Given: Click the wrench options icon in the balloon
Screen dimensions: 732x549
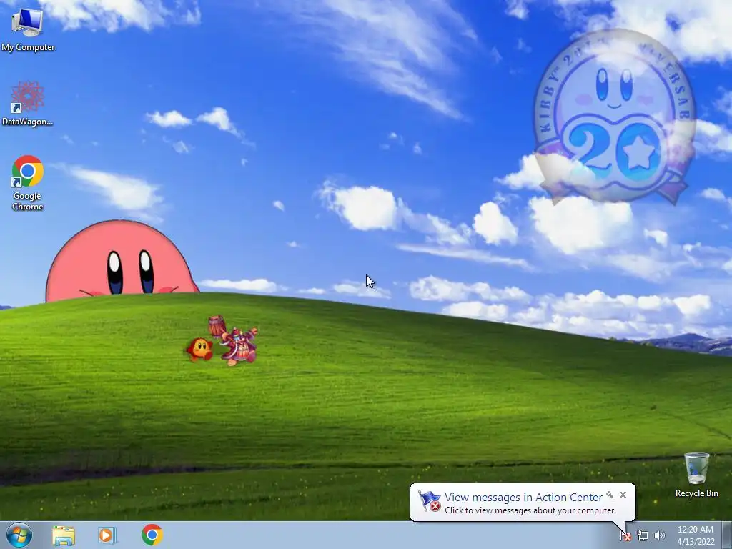Looking at the screenshot, I should pyautogui.click(x=610, y=495).
